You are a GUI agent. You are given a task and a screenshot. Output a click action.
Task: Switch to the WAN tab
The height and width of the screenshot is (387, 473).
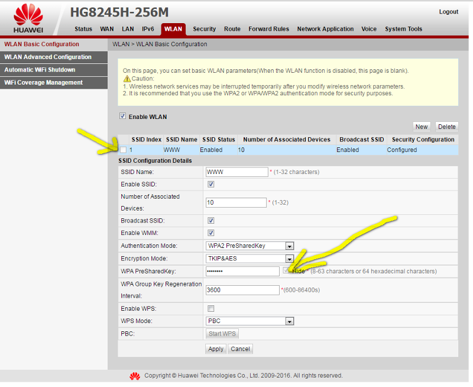[107, 29]
